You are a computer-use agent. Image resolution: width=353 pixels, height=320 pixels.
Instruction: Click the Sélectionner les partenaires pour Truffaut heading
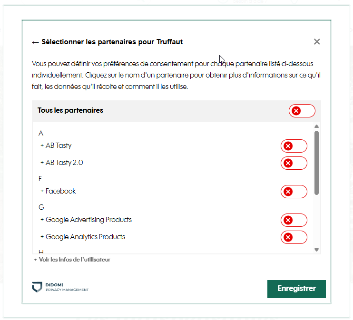(112, 42)
